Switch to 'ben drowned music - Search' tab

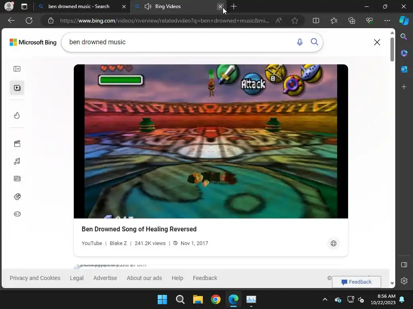[79, 6]
